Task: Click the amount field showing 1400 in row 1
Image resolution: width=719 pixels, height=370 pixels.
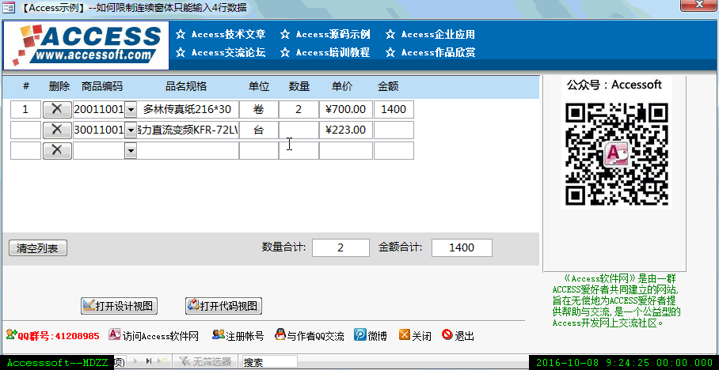Action: click(394, 109)
